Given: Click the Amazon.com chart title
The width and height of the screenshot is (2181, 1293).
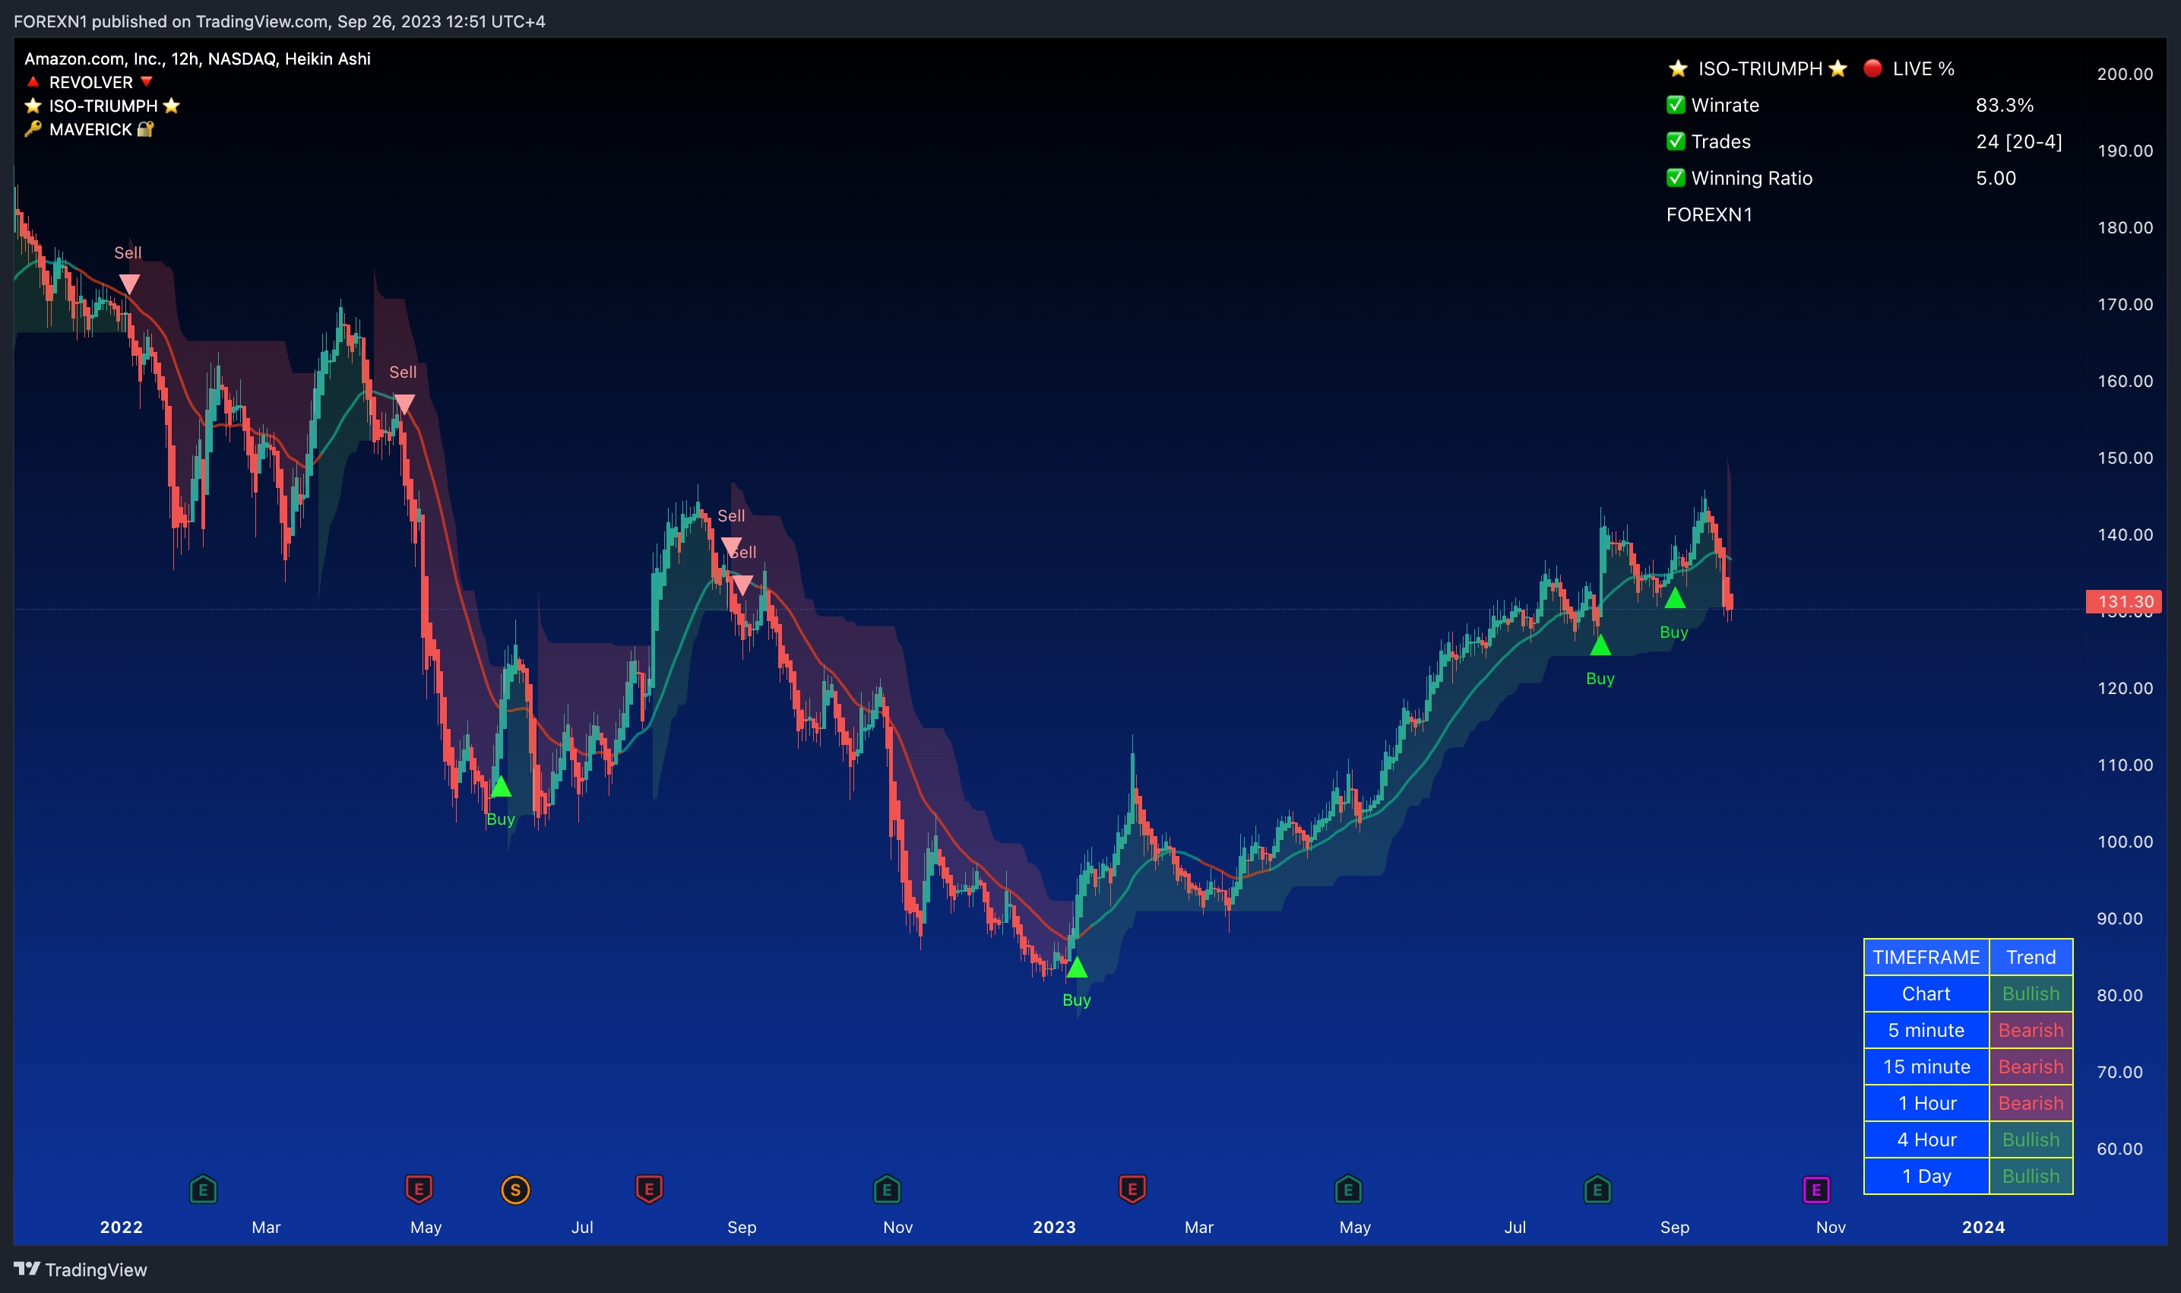Looking at the screenshot, I should (x=198, y=59).
